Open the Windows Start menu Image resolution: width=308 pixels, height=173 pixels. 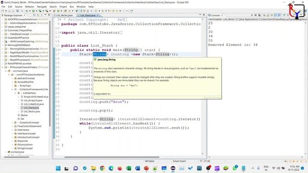pos(58,168)
